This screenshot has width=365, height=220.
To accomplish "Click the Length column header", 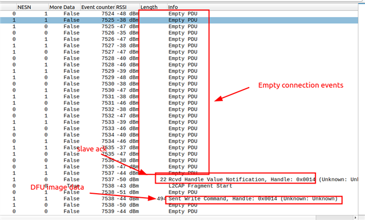I will 153,7.
